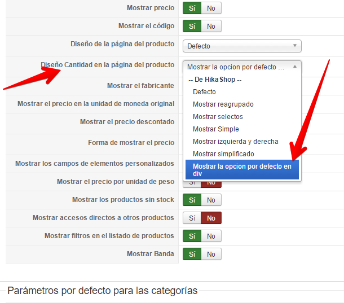Click Mostrar el precio por unidad de peso label

tap(116, 182)
